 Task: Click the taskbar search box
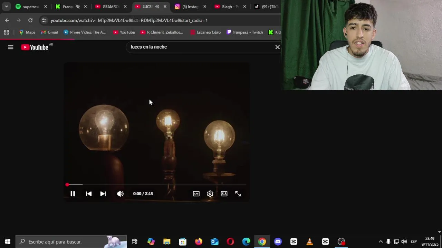point(71,241)
